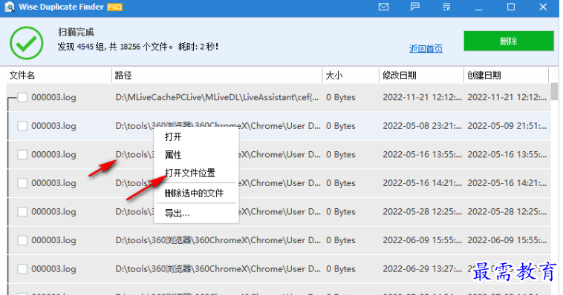Check the file modified 2022-05-08 23:21
This screenshot has width=563, height=295.
click(22, 126)
